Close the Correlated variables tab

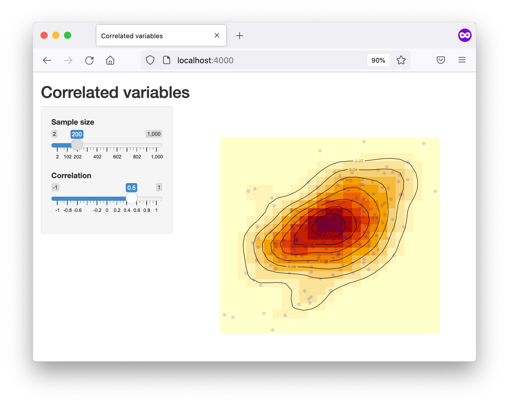(x=217, y=36)
